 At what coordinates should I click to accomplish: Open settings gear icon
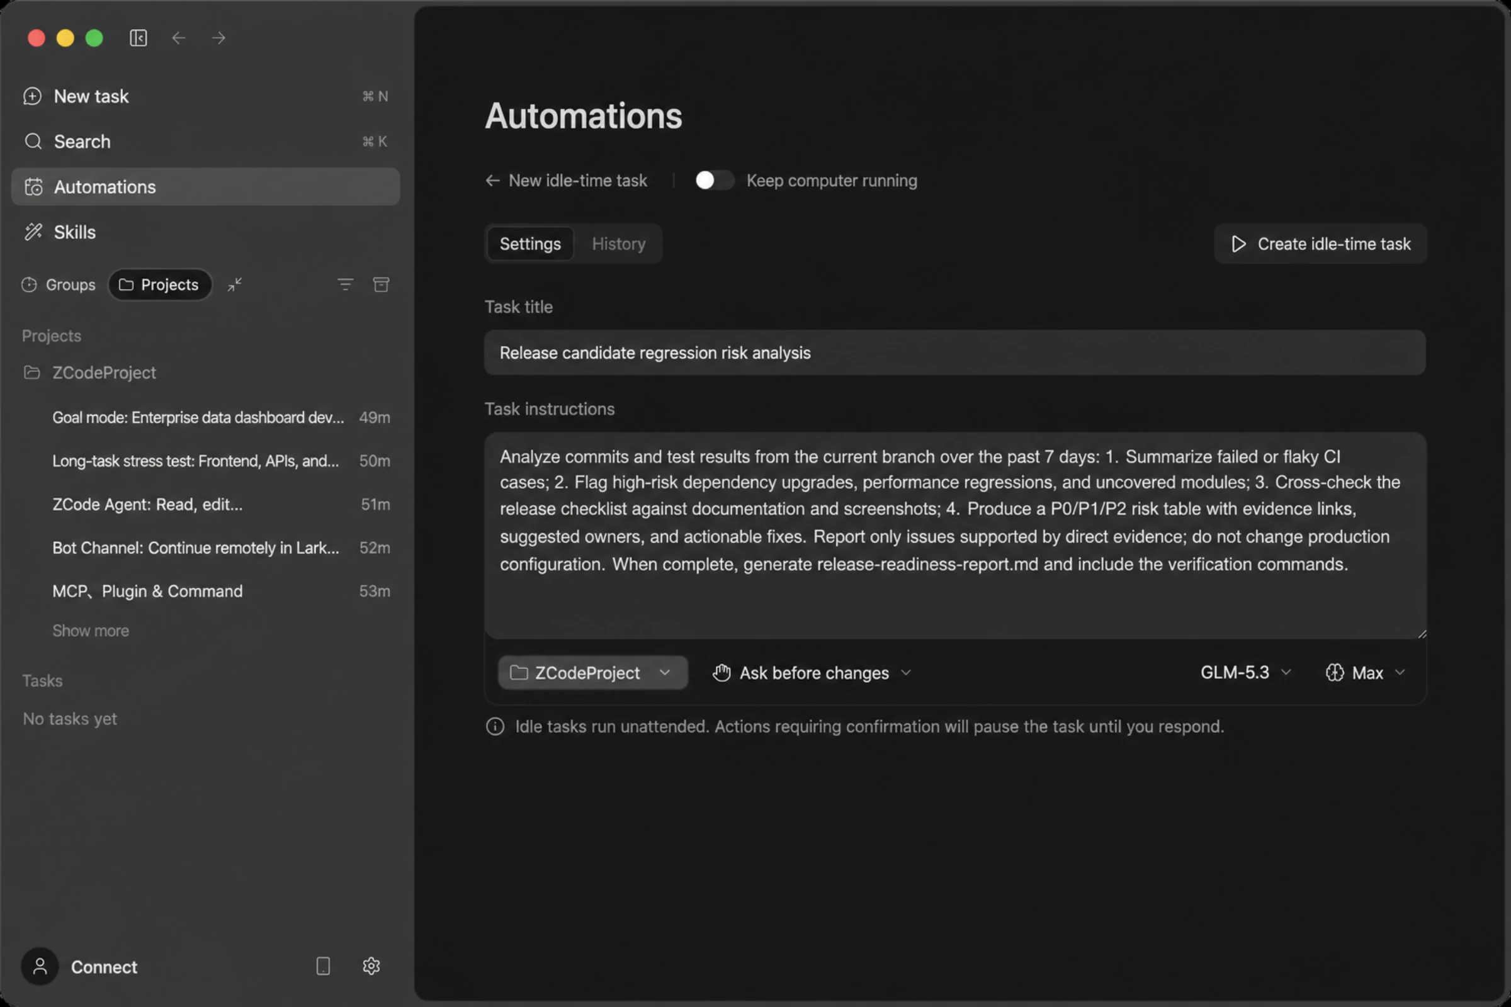371,967
